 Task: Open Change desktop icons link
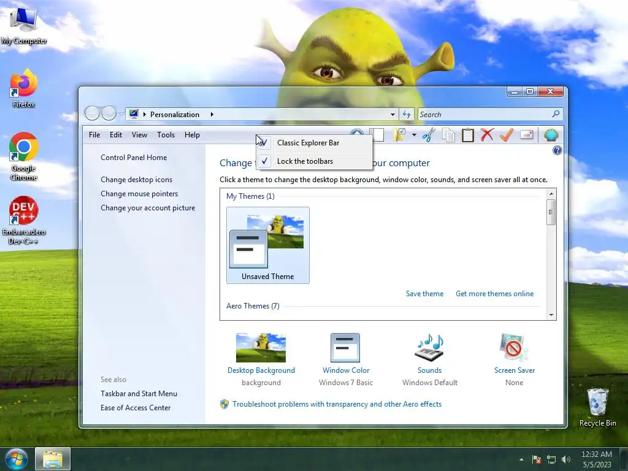[x=137, y=180]
